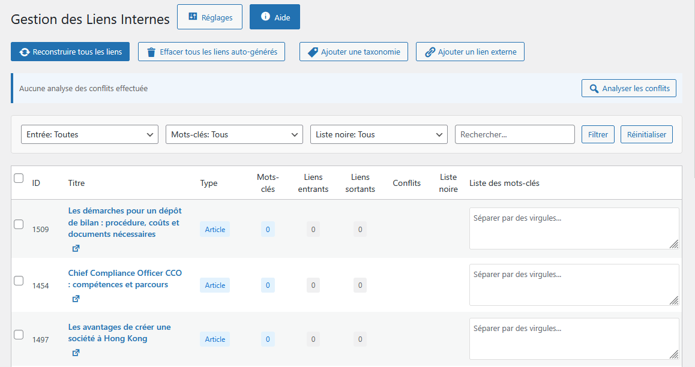Select the checkbox for row ID 1454
Image resolution: width=695 pixels, height=367 pixels.
tap(19, 281)
